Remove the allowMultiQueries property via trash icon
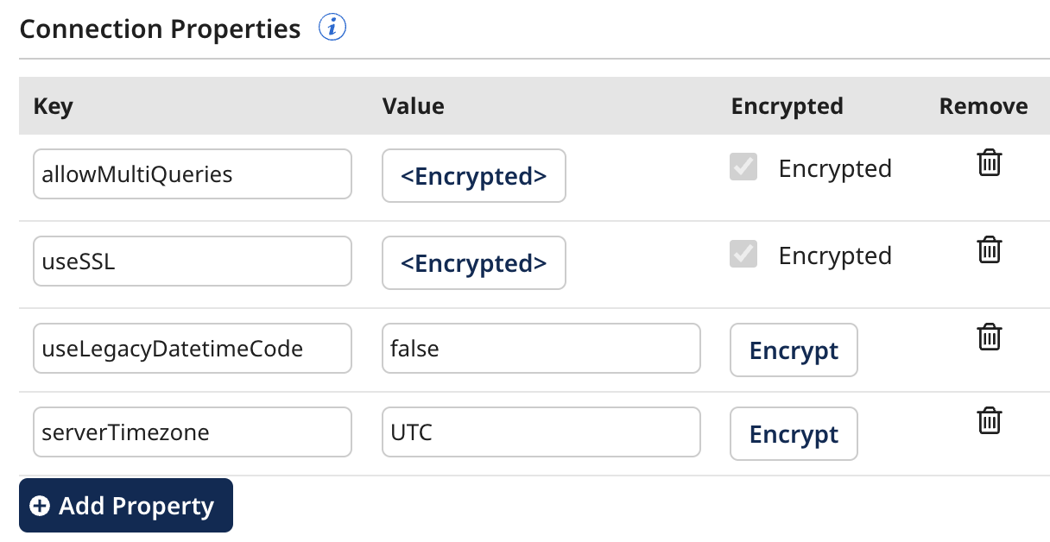This screenshot has height=542, width=1050. click(x=989, y=162)
